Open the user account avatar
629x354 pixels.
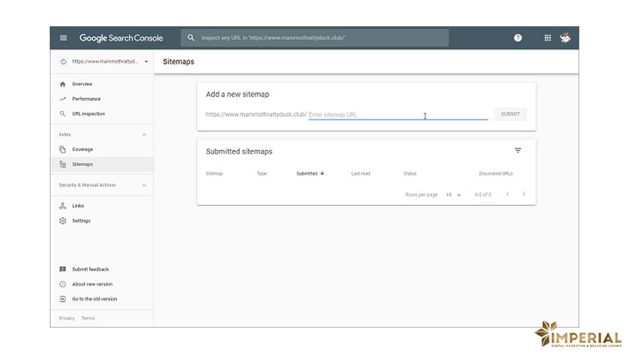(x=565, y=38)
